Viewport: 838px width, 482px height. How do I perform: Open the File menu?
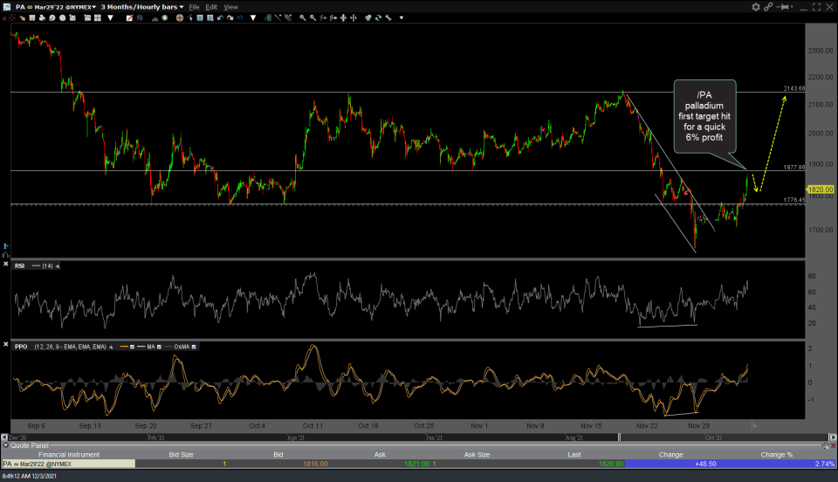pyautogui.click(x=195, y=6)
